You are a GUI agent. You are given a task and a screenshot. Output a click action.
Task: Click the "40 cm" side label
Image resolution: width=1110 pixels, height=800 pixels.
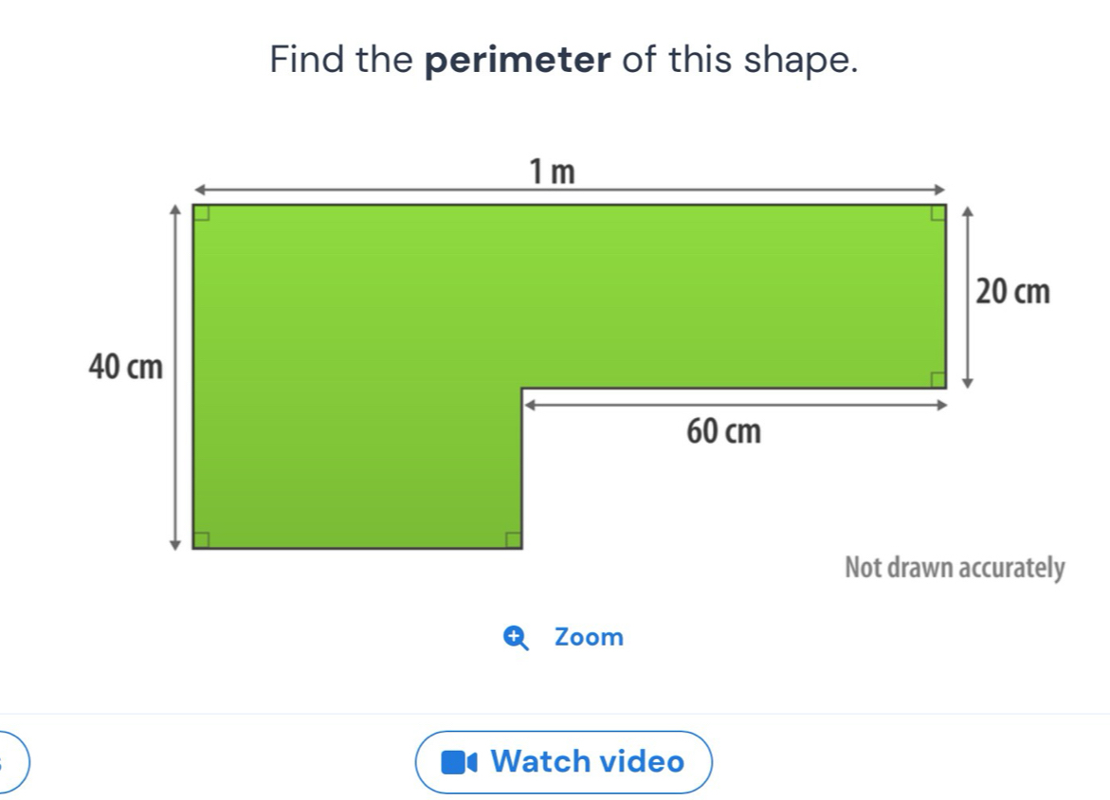(x=125, y=366)
